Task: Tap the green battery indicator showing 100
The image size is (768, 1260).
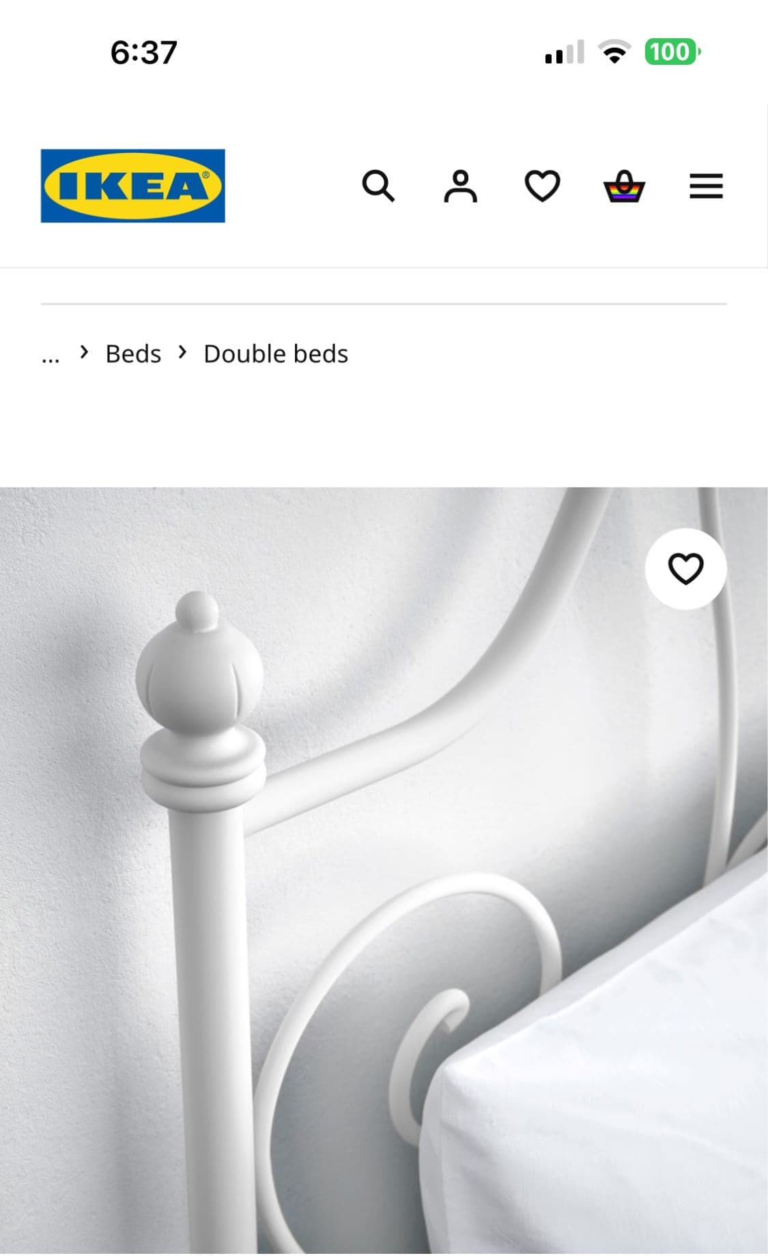Action: [672, 52]
